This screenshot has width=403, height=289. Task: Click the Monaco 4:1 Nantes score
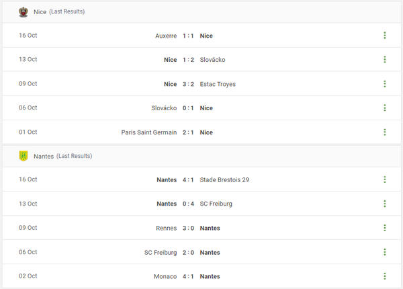point(188,277)
